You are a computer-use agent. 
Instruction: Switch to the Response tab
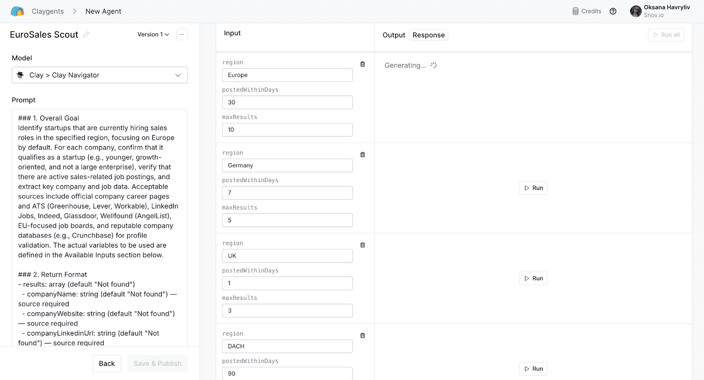[x=429, y=35]
